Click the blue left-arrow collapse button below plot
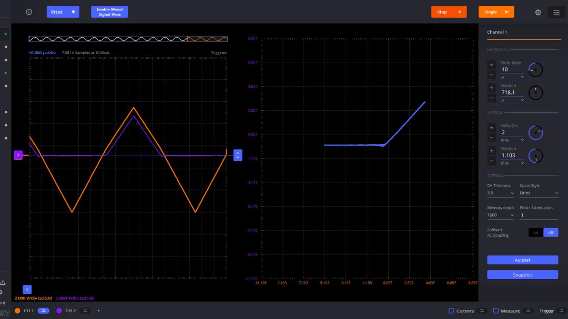Screen dimensions: 568x319 (x=27, y=289)
